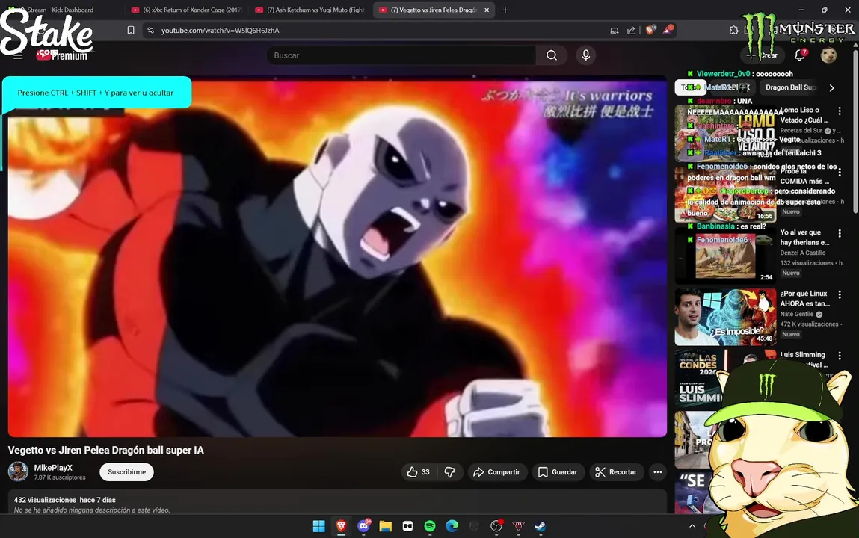Save the video with Guardar
Screen dimensions: 859x538
558,471
